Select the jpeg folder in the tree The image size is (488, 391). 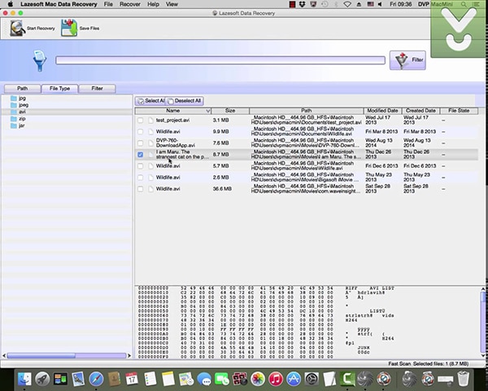pyautogui.click(x=14, y=105)
